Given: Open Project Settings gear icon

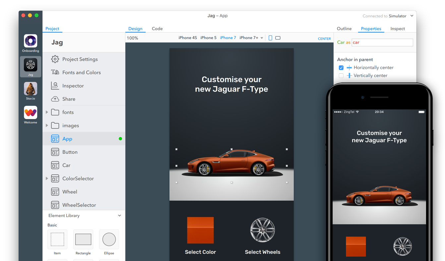Looking at the screenshot, I should coord(55,59).
